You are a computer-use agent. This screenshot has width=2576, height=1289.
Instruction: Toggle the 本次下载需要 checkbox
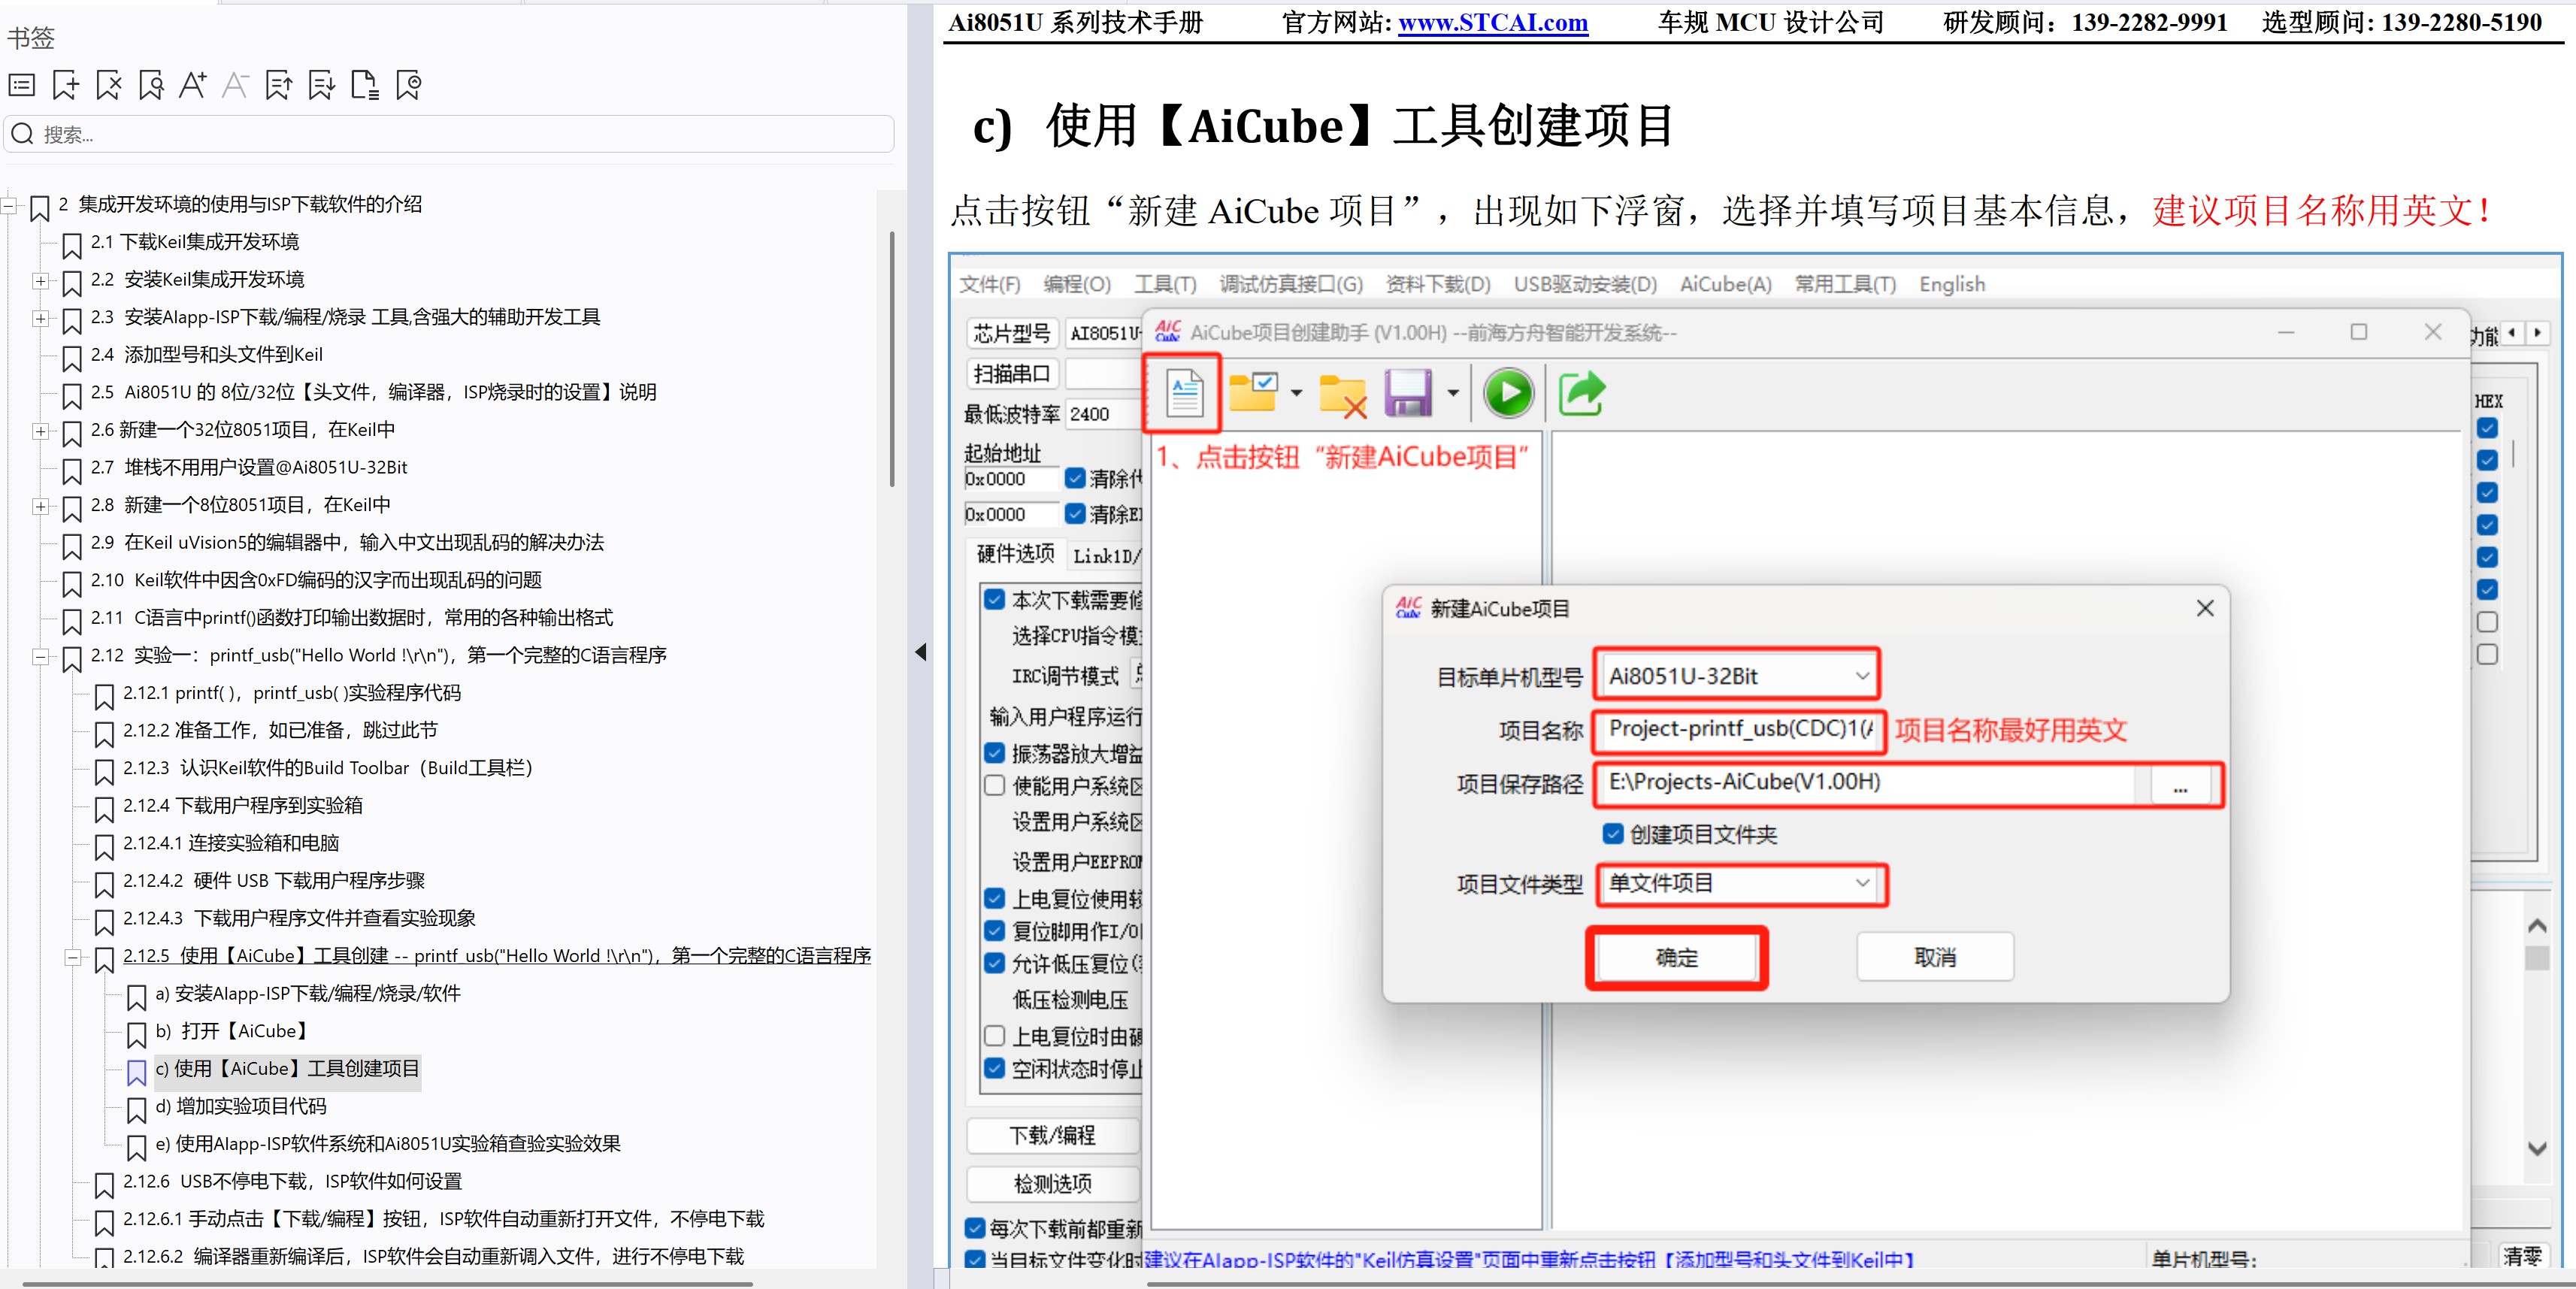click(994, 599)
